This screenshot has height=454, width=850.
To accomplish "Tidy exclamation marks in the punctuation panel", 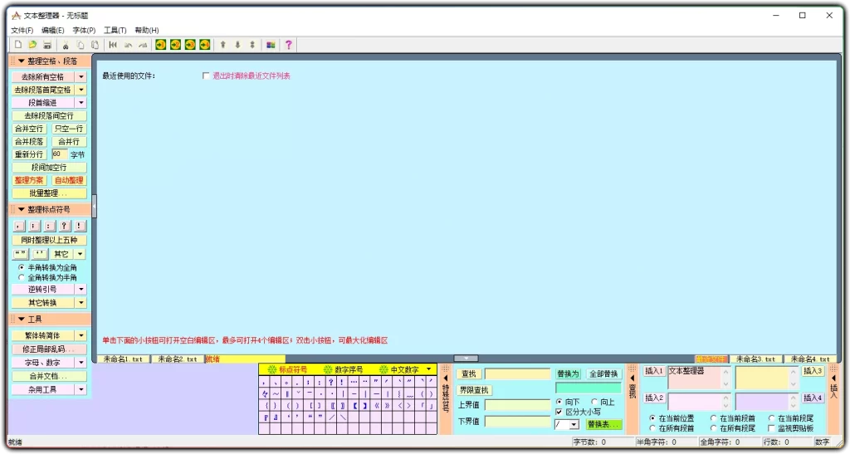I will coord(80,226).
